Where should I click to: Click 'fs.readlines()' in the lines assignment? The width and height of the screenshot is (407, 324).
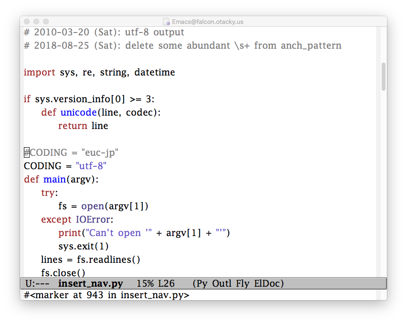[108, 260]
